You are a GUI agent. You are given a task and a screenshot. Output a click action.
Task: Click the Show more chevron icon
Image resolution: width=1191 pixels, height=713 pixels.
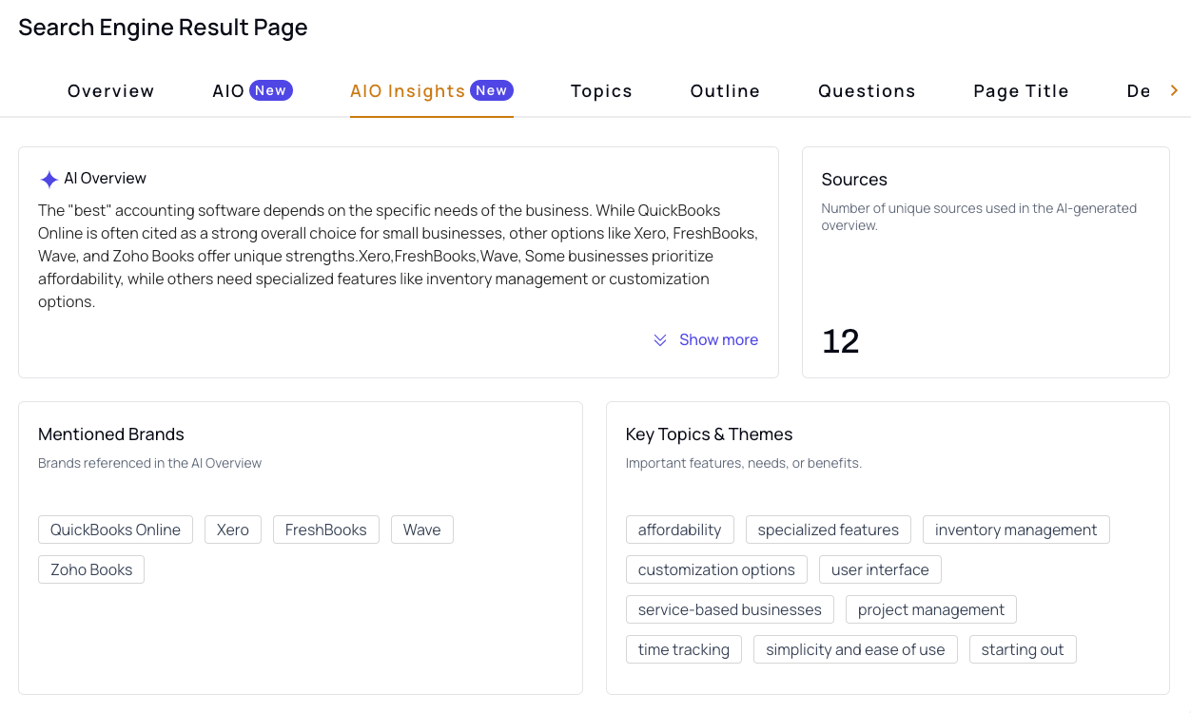point(660,339)
